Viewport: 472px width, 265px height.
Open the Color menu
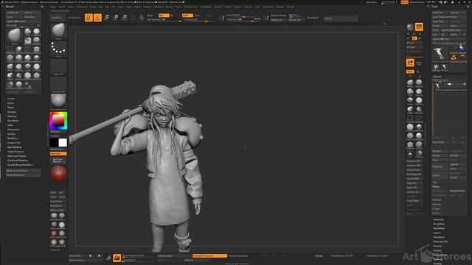[71, 7]
